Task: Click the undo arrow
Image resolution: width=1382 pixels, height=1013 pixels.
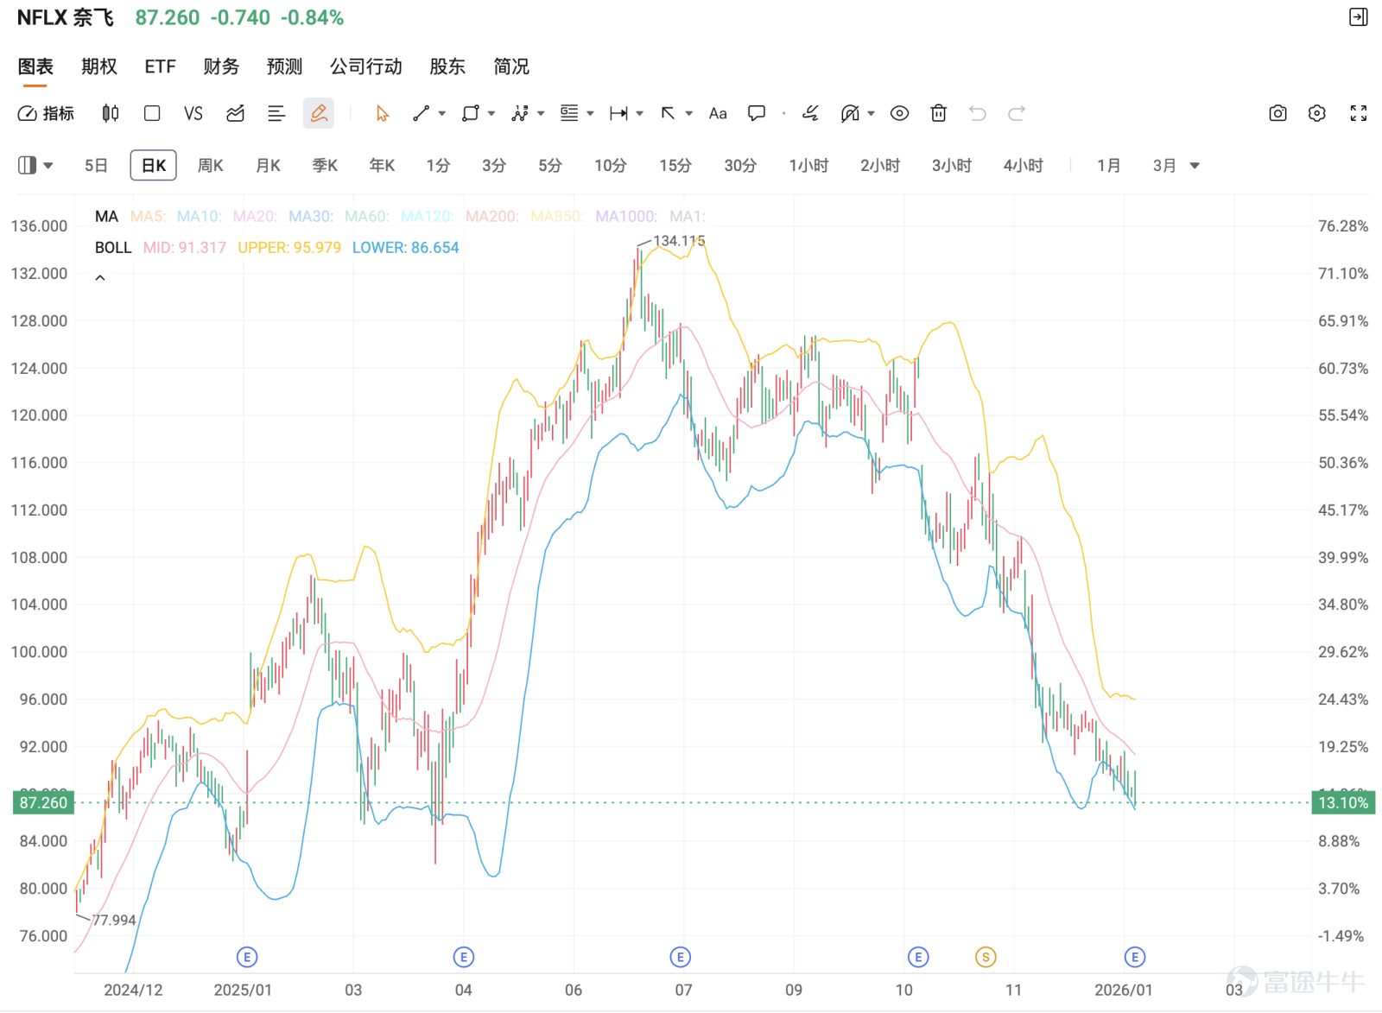Action: click(978, 113)
